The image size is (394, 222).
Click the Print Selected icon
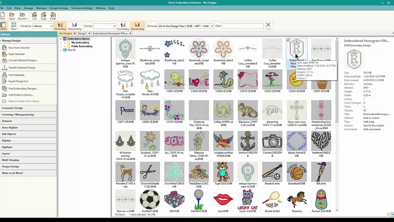point(4,75)
